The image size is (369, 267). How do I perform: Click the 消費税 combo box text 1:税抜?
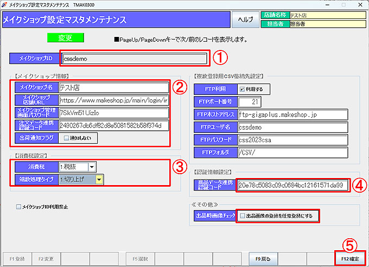tap(73, 167)
